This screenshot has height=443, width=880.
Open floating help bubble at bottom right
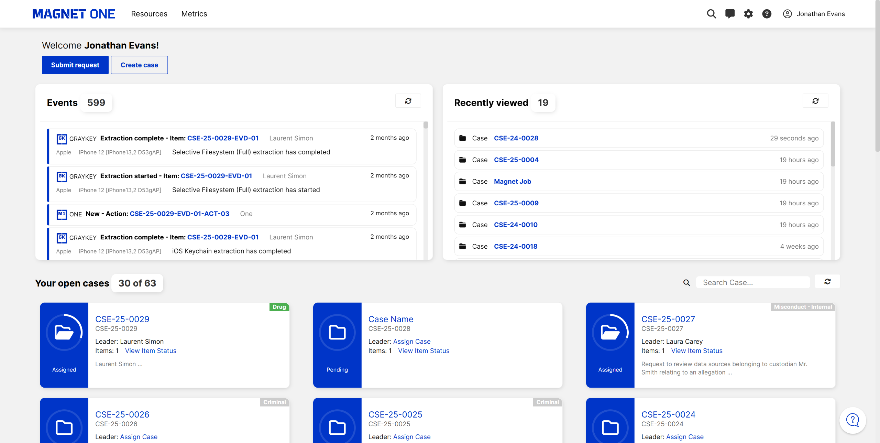click(x=852, y=420)
